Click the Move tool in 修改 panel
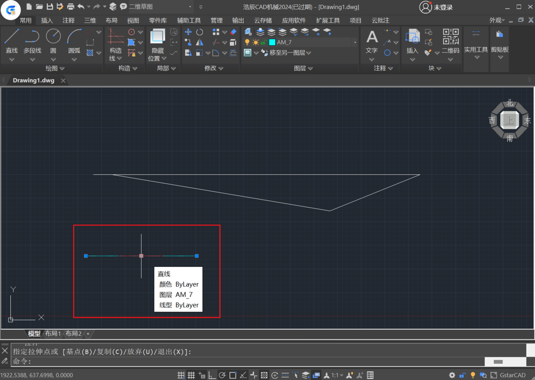Image resolution: width=535 pixels, height=380 pixels. point(188,32)
